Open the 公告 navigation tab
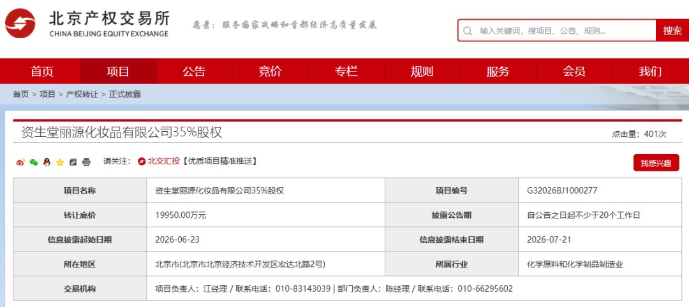This screenshot has width=689, height=307. tap(194, 71)
